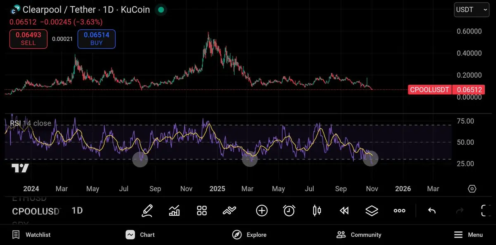Click the 0.20000 price axis label
The image size is (496, 245).
[x=470, y=75]
